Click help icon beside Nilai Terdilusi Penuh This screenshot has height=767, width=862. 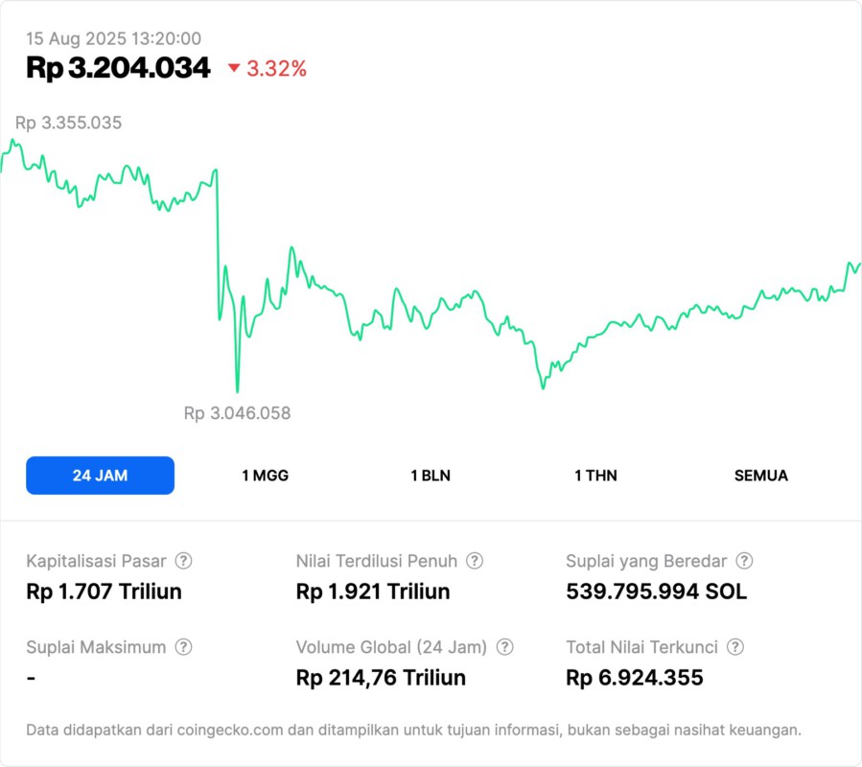click(475, 561)
